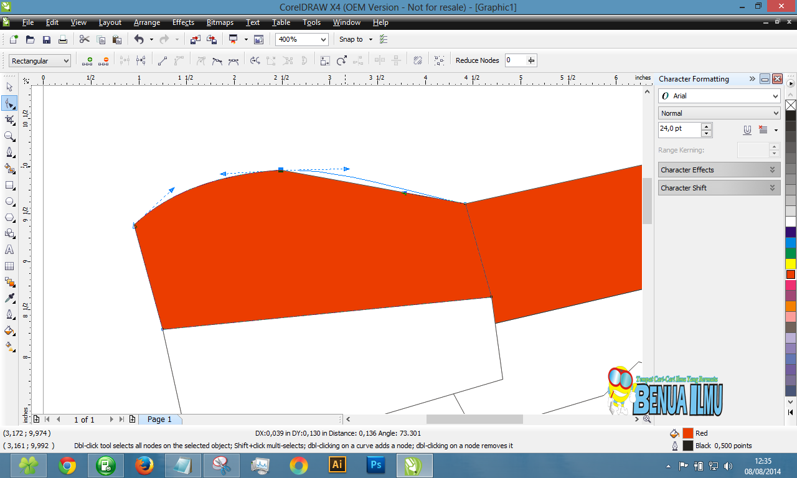The width and height of the screenshot is (797, 478).
Task: Toggle underline in Character Formatting
Action: coord(747,130)
